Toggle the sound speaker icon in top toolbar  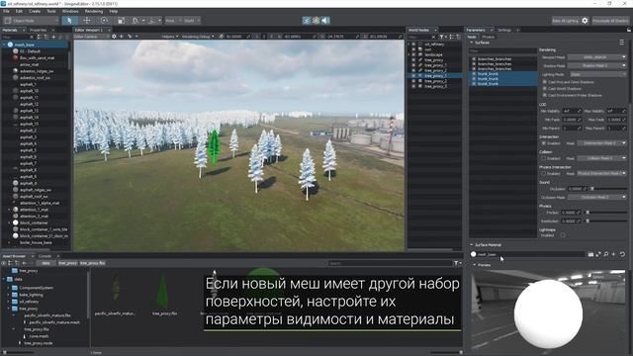click(x=325, y=20)
